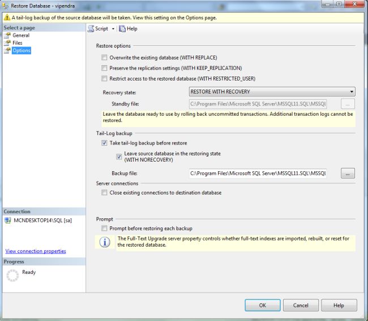Open View connection properties link

click(36, 251)
